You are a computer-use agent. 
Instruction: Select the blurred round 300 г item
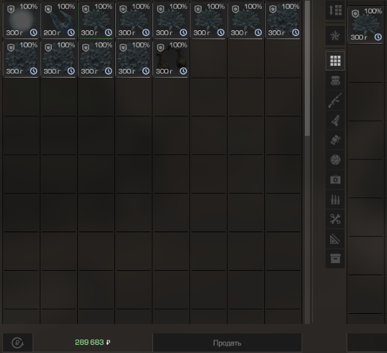coord(21,20)
